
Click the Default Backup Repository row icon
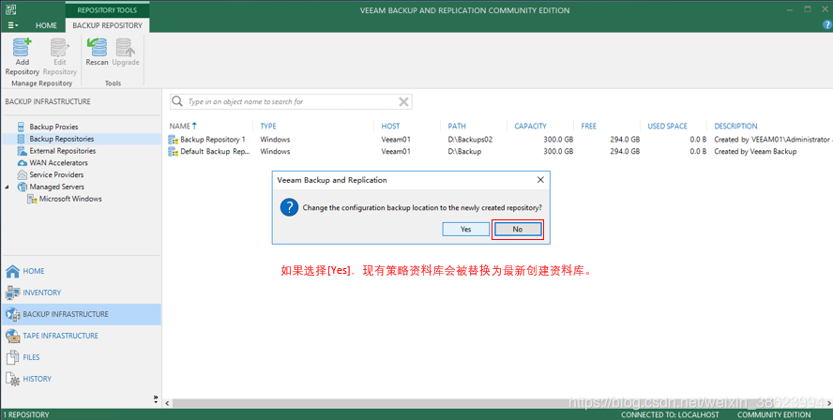[x=173, y=152]
